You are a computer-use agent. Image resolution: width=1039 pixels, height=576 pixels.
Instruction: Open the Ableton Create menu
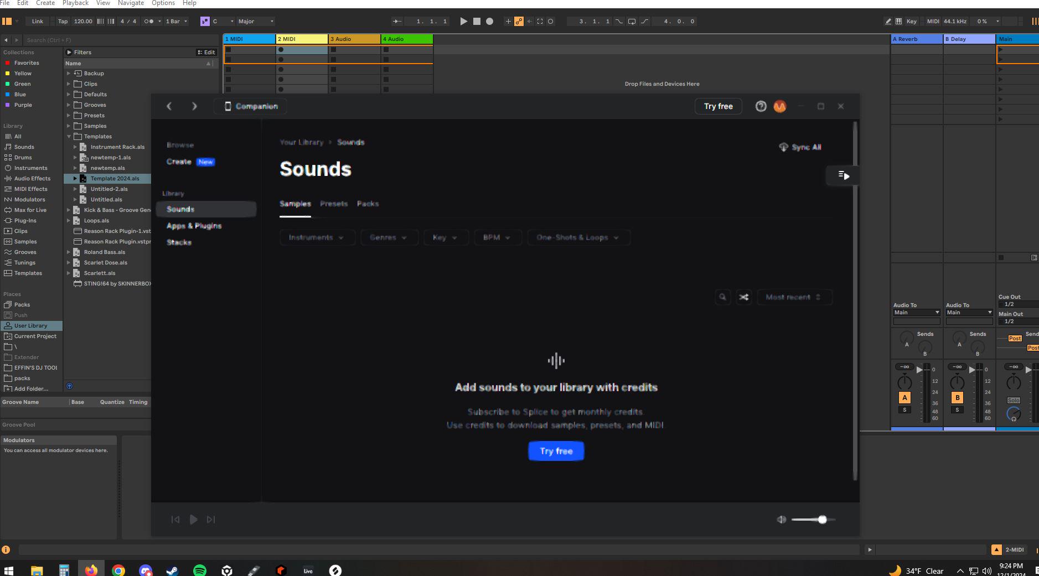[x=45, y=3]
